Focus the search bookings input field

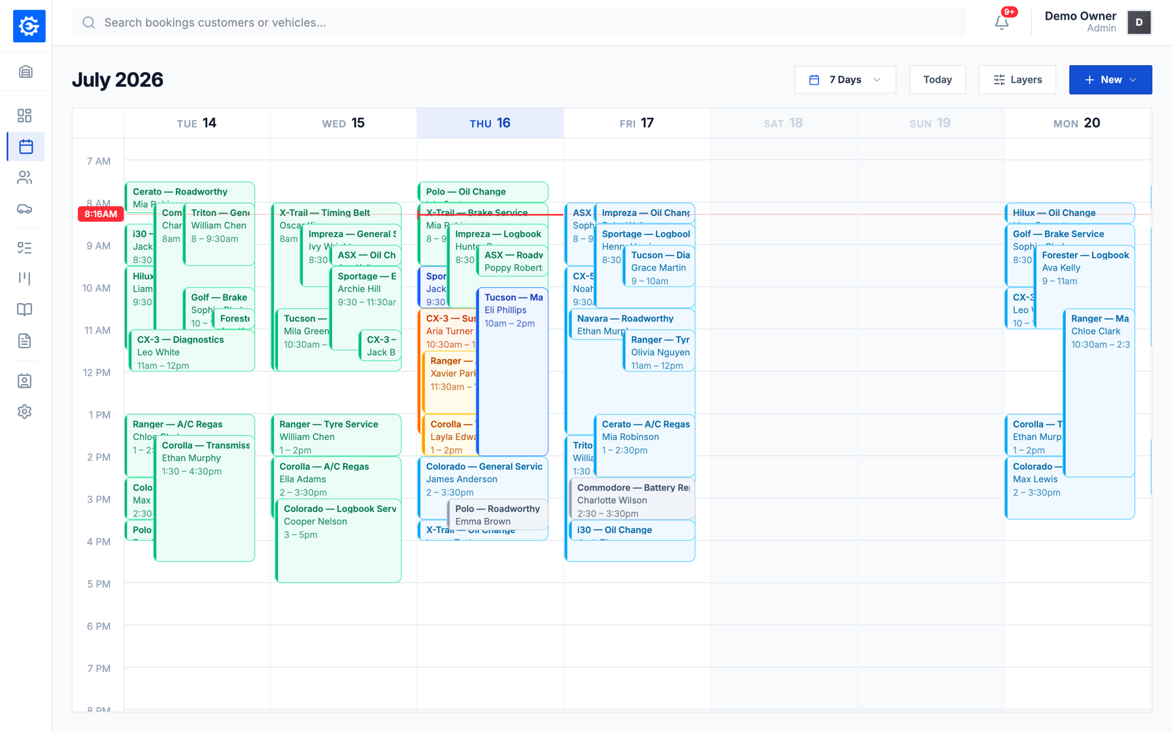[x=518, y=23]
